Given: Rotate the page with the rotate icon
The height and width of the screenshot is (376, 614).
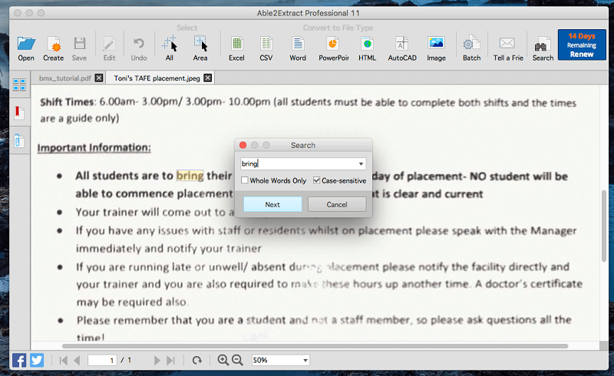Looking at the screenshot, I should pyautogui.click(x=197, y=360).
